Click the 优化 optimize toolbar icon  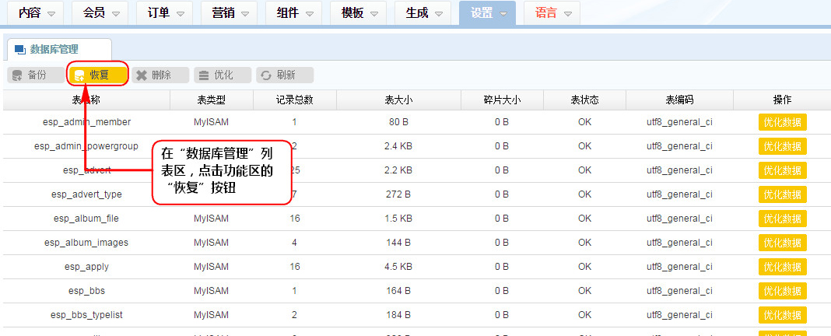204,75
